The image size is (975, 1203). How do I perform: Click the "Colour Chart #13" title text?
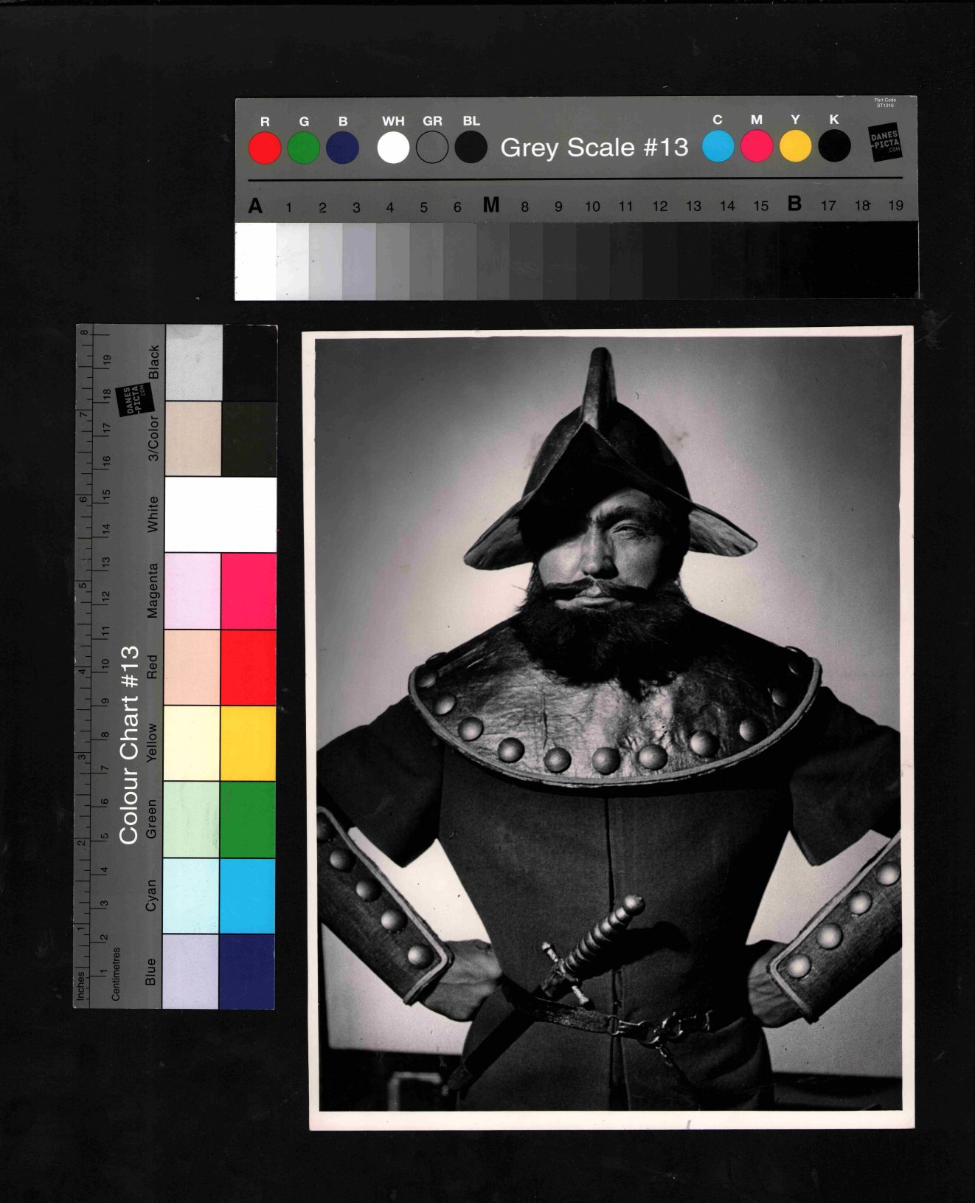[x=129, y=745]
